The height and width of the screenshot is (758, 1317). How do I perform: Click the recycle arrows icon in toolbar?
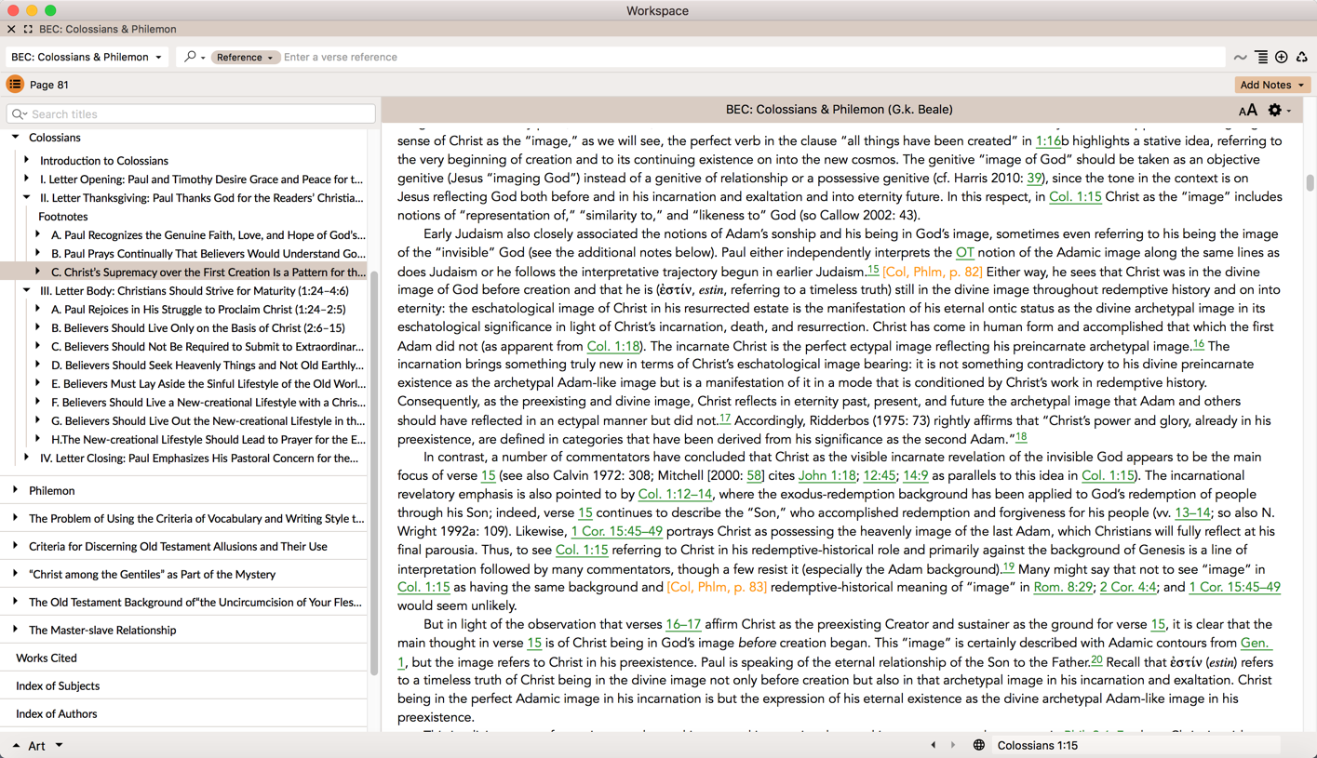1301,58
